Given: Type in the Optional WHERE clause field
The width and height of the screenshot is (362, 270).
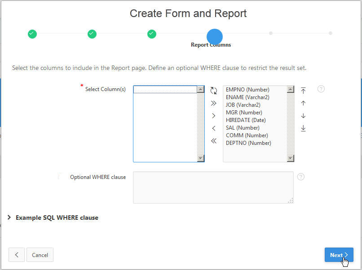Looking at the screenshot, I should coord(213,187).
